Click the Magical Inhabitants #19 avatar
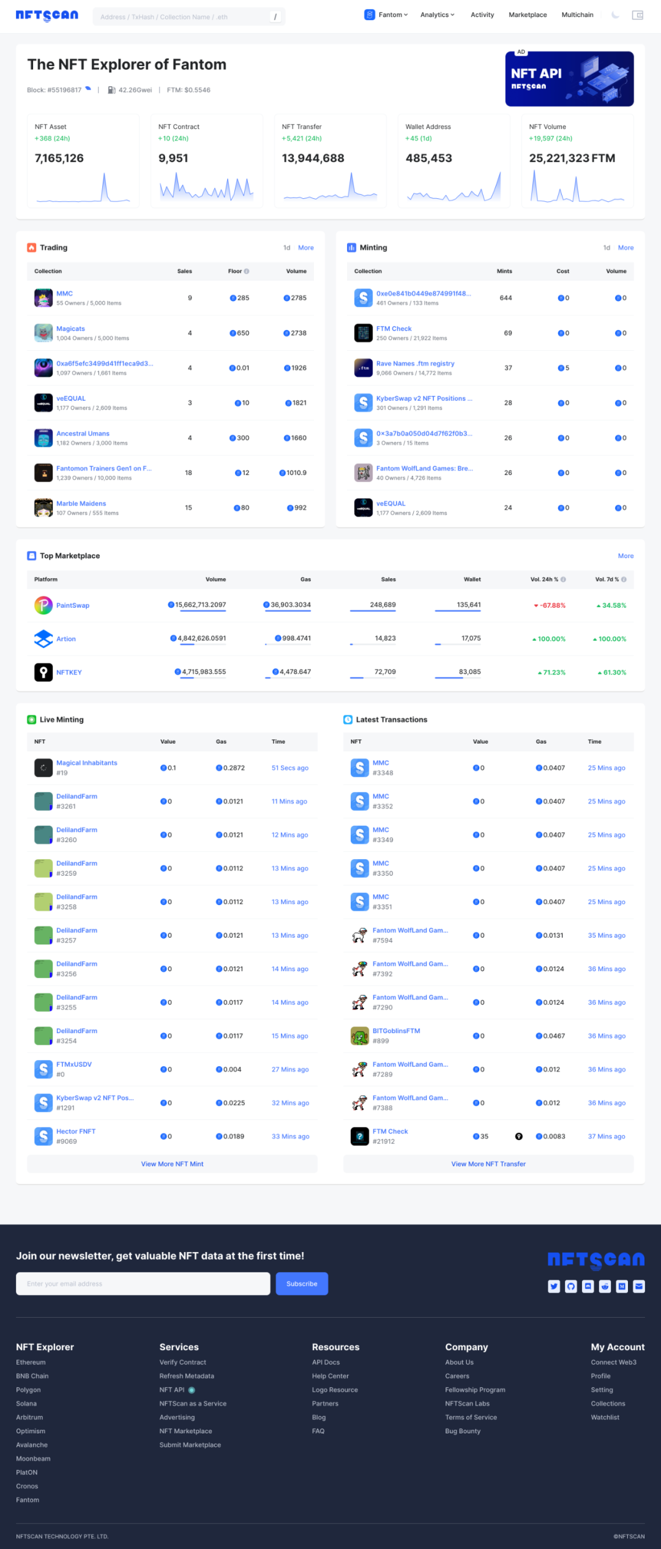This screenshot has height=1549, width=661. pos(43,768)
